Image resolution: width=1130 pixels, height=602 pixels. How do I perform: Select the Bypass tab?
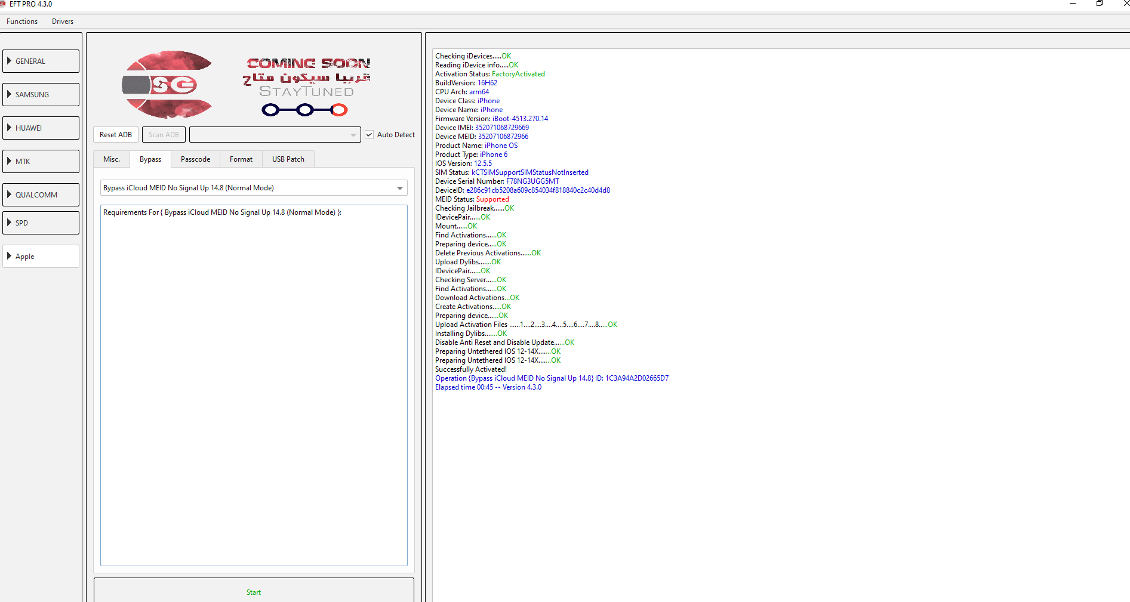[150, 159]
